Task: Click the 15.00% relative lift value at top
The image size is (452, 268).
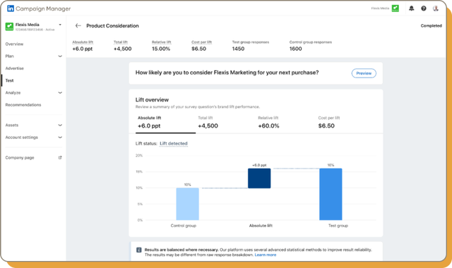Action: point(161,49)
